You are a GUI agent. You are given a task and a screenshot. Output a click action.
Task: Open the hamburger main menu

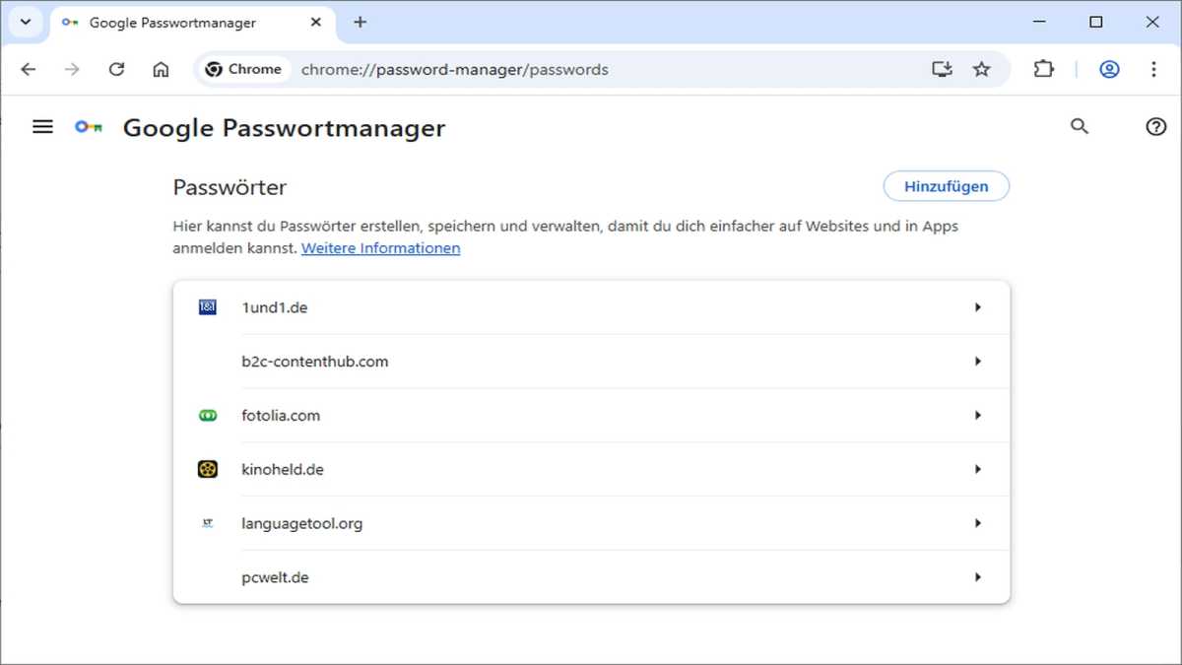point(42,127)
